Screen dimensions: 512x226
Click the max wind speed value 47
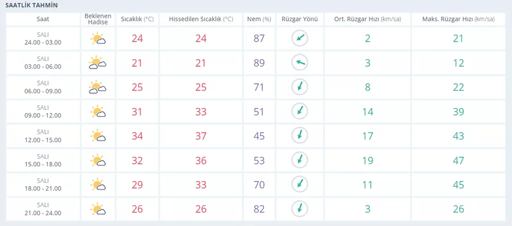[459, 161]
